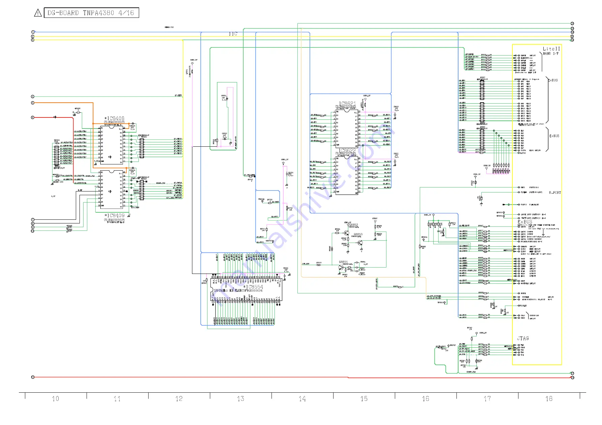This screenshot has width=602, height=425.
Task: Click circled connector 4 on the green line
Action: pyautogui.click(x=33, y=97)
